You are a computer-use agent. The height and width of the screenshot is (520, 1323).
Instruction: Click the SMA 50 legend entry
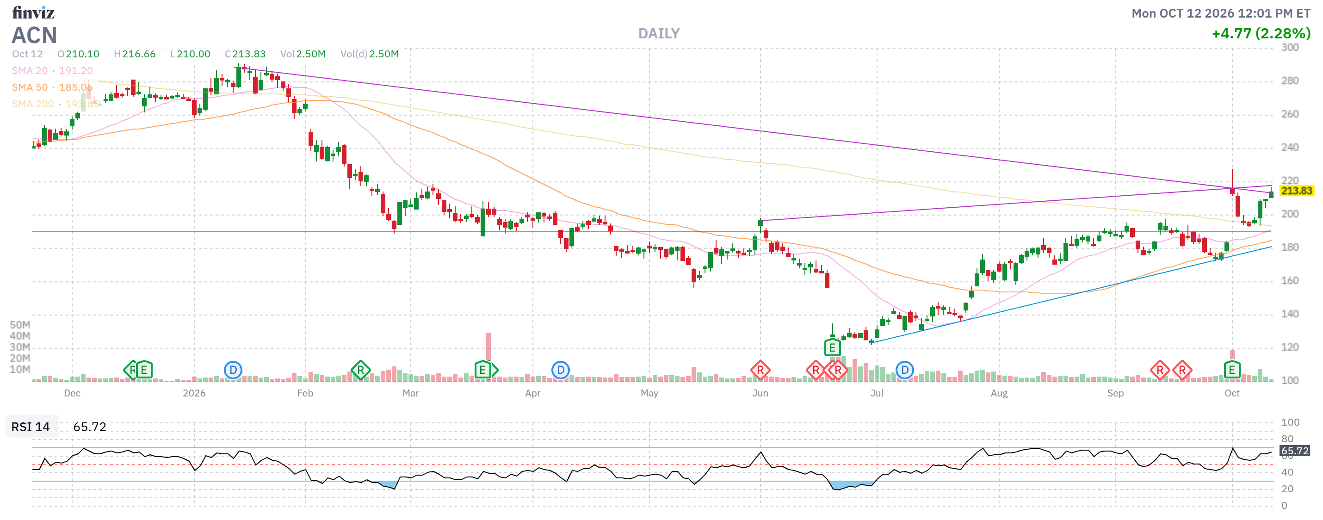52,87
